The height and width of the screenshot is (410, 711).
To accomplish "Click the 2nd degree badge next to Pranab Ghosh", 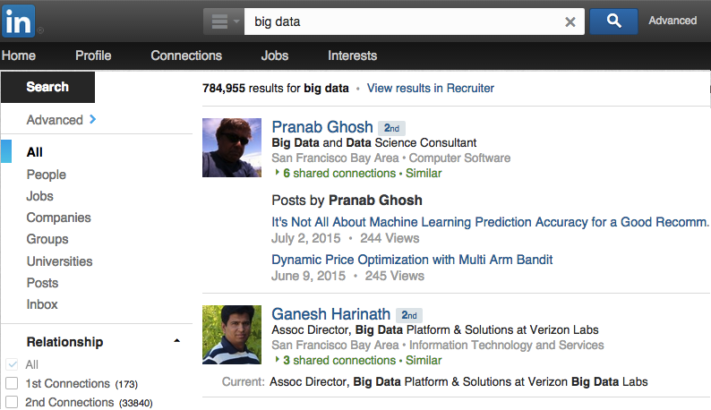I will click(391, 128).
